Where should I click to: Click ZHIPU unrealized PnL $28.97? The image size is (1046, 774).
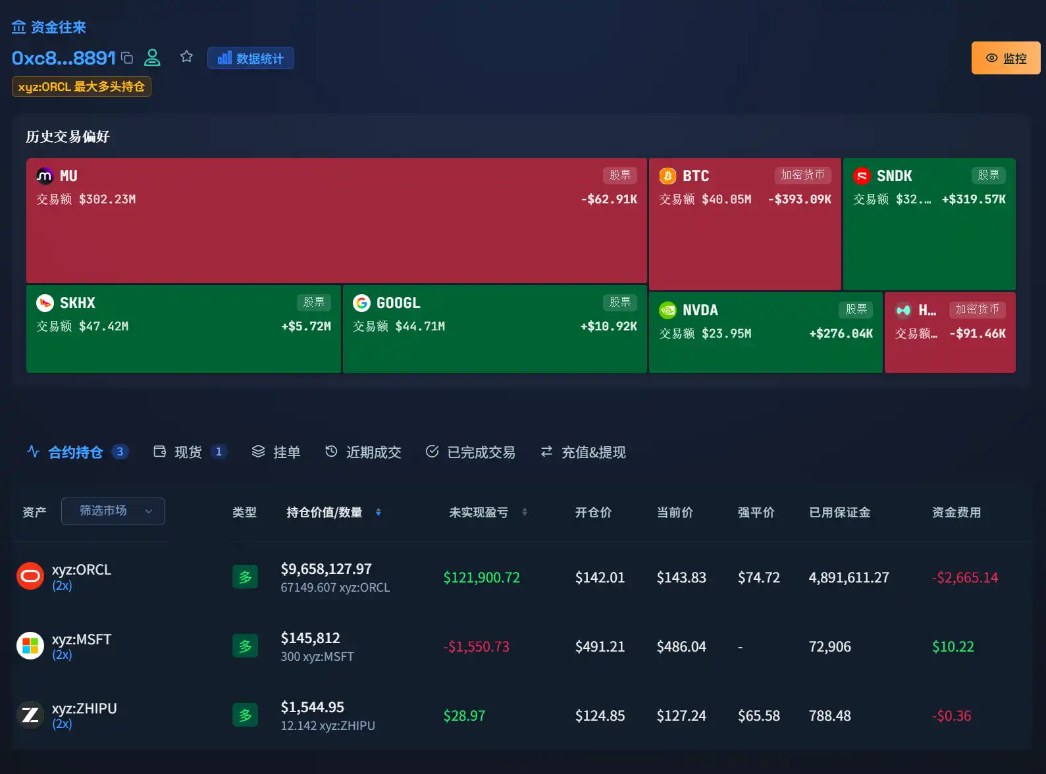pos(464,715)
